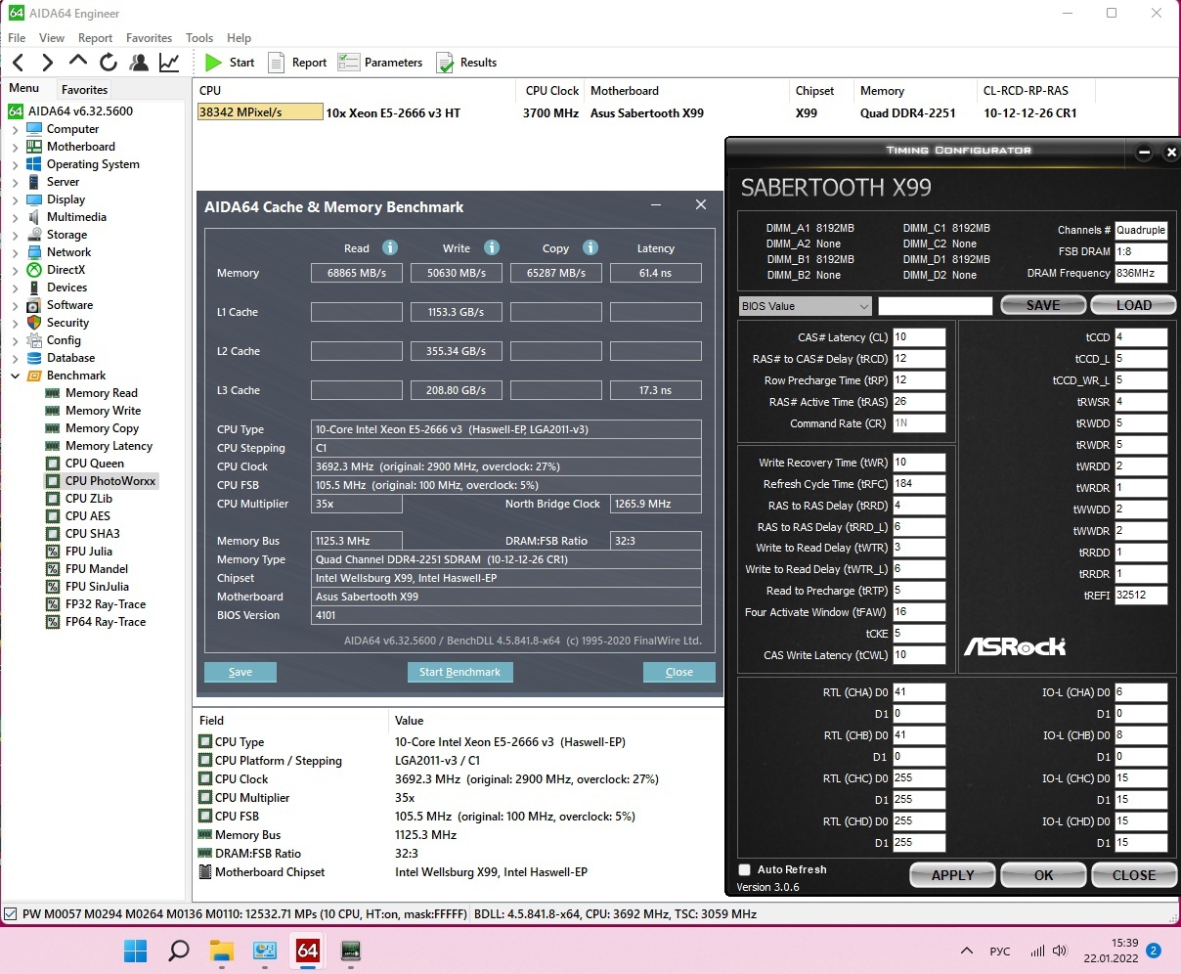
Task: Click LOAD in Timing Configurator
Action: [x=1133, y=305]
